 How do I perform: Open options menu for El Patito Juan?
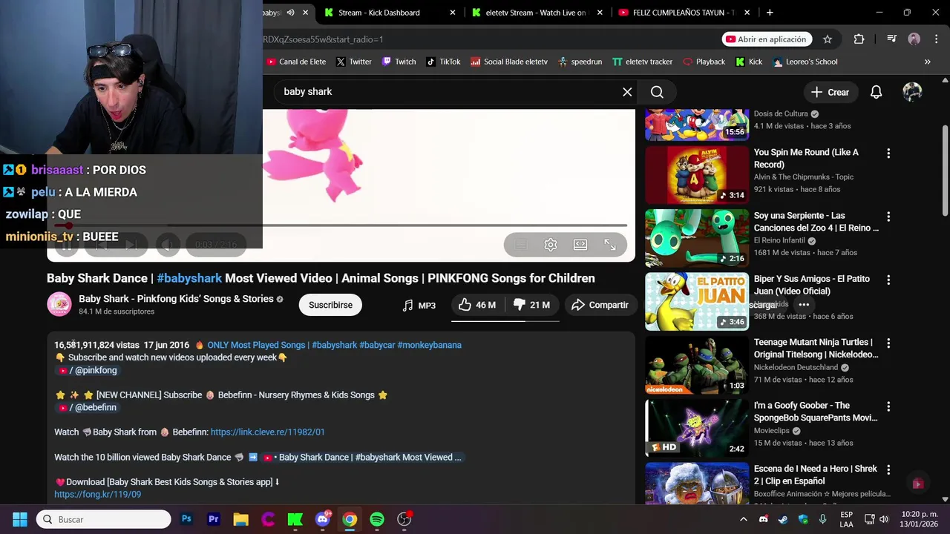point(888,280)
